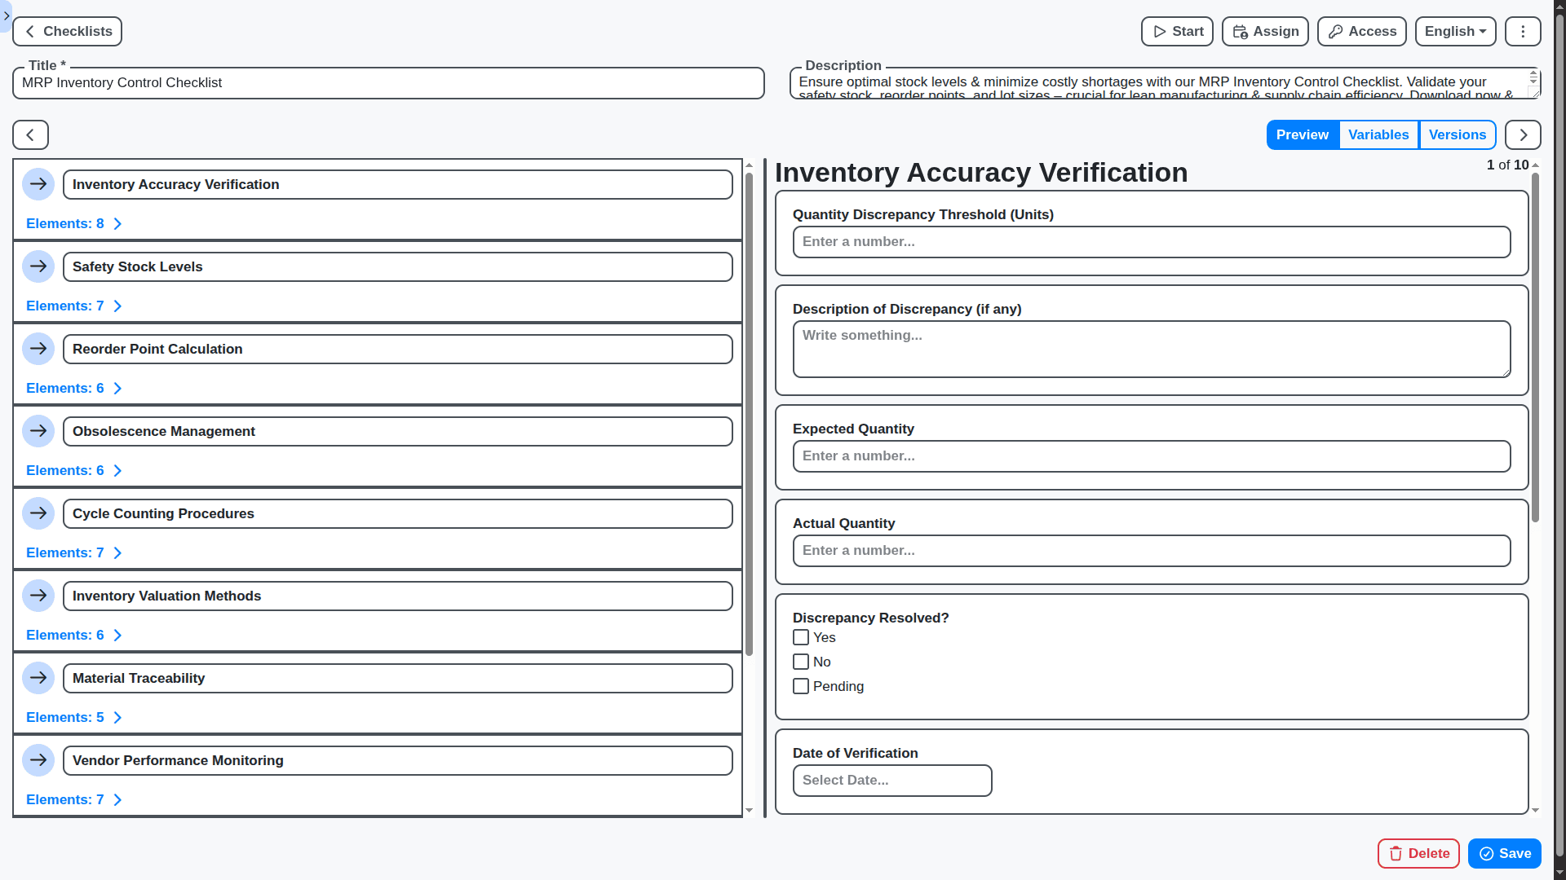The height and width of the screenshot is (880, 1566).
Task: Mark the Pending checkbox
Action: (x=801, y=686)
